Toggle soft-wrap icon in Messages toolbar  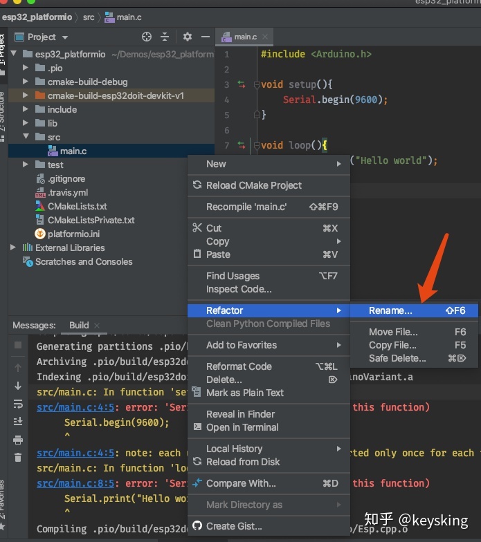(18, 404)
